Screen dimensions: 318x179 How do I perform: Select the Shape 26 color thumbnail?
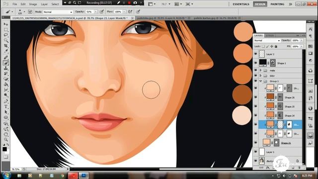(x=270, y=97)
